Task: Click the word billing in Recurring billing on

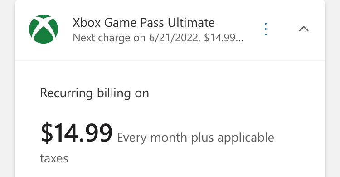Action: coord(114,93)
